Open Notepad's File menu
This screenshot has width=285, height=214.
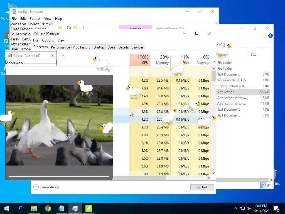pyautogui.click(x=14, y=19)
